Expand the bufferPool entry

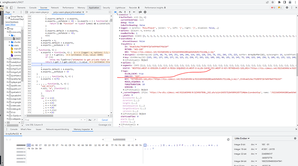[x=120, y=17]
